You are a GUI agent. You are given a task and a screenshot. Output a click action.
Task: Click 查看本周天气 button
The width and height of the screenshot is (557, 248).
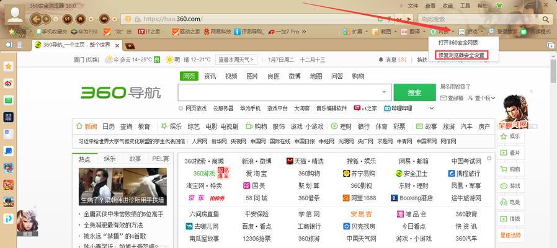[x=236, y=60]
